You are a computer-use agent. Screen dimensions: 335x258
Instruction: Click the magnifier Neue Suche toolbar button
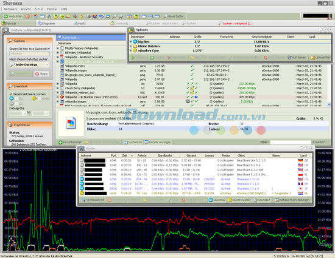pos(174,16)
